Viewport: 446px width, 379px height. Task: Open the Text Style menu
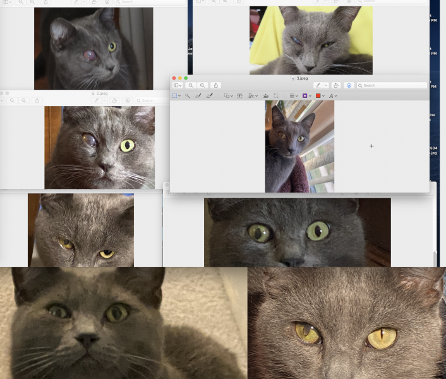pos(332,95)
